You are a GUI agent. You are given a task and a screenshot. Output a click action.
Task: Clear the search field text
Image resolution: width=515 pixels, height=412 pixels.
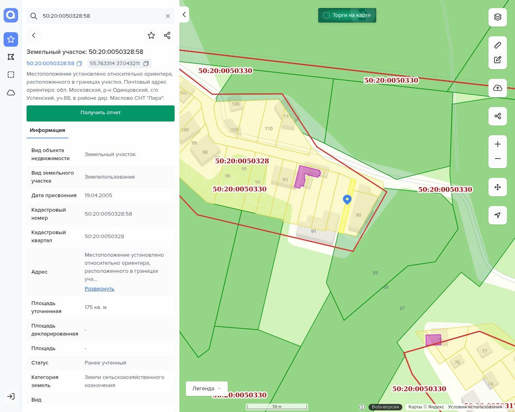click(x=168, y=16)
